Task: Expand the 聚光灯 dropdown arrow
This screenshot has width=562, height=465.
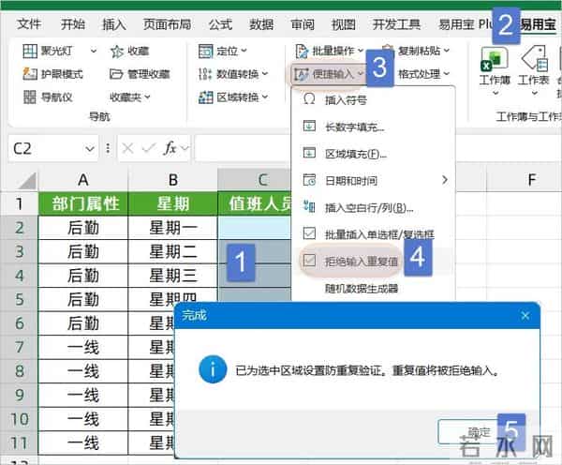Action: (x=93, y=51)
